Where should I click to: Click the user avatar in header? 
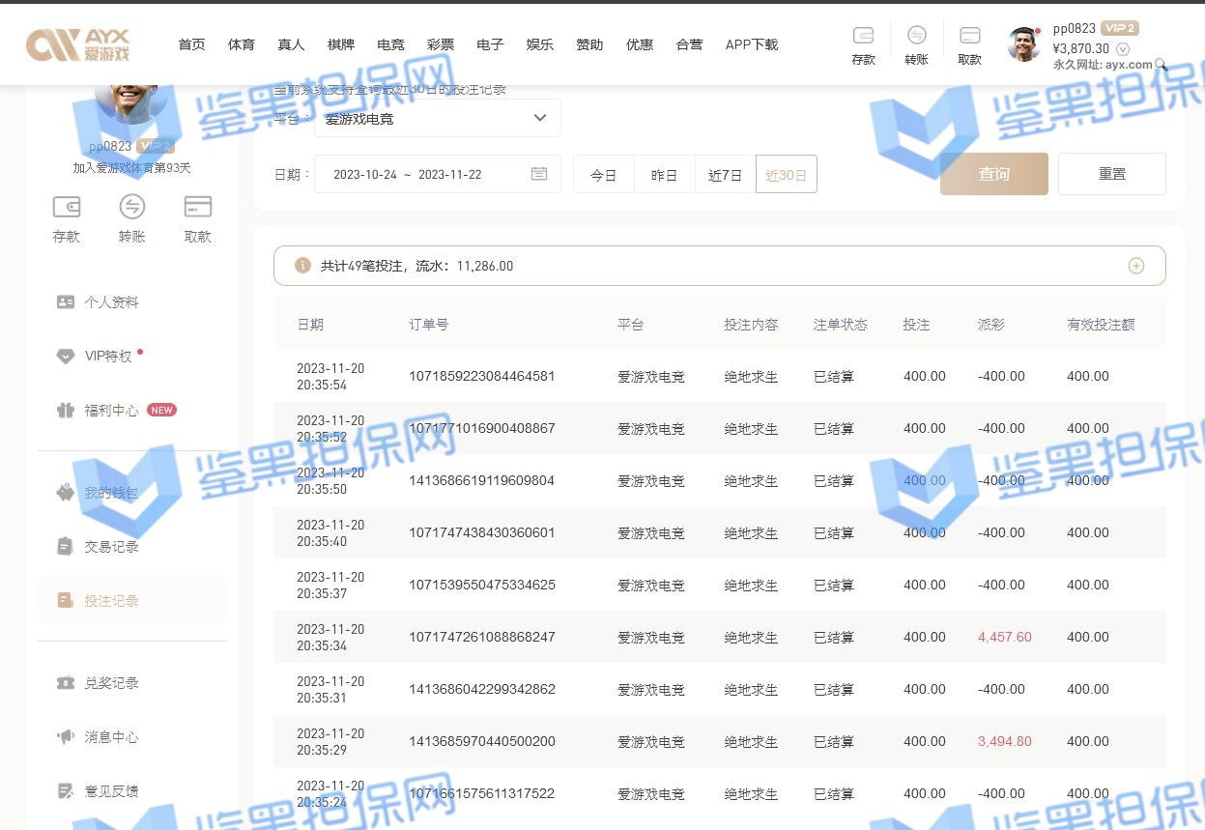point(1023,43)
